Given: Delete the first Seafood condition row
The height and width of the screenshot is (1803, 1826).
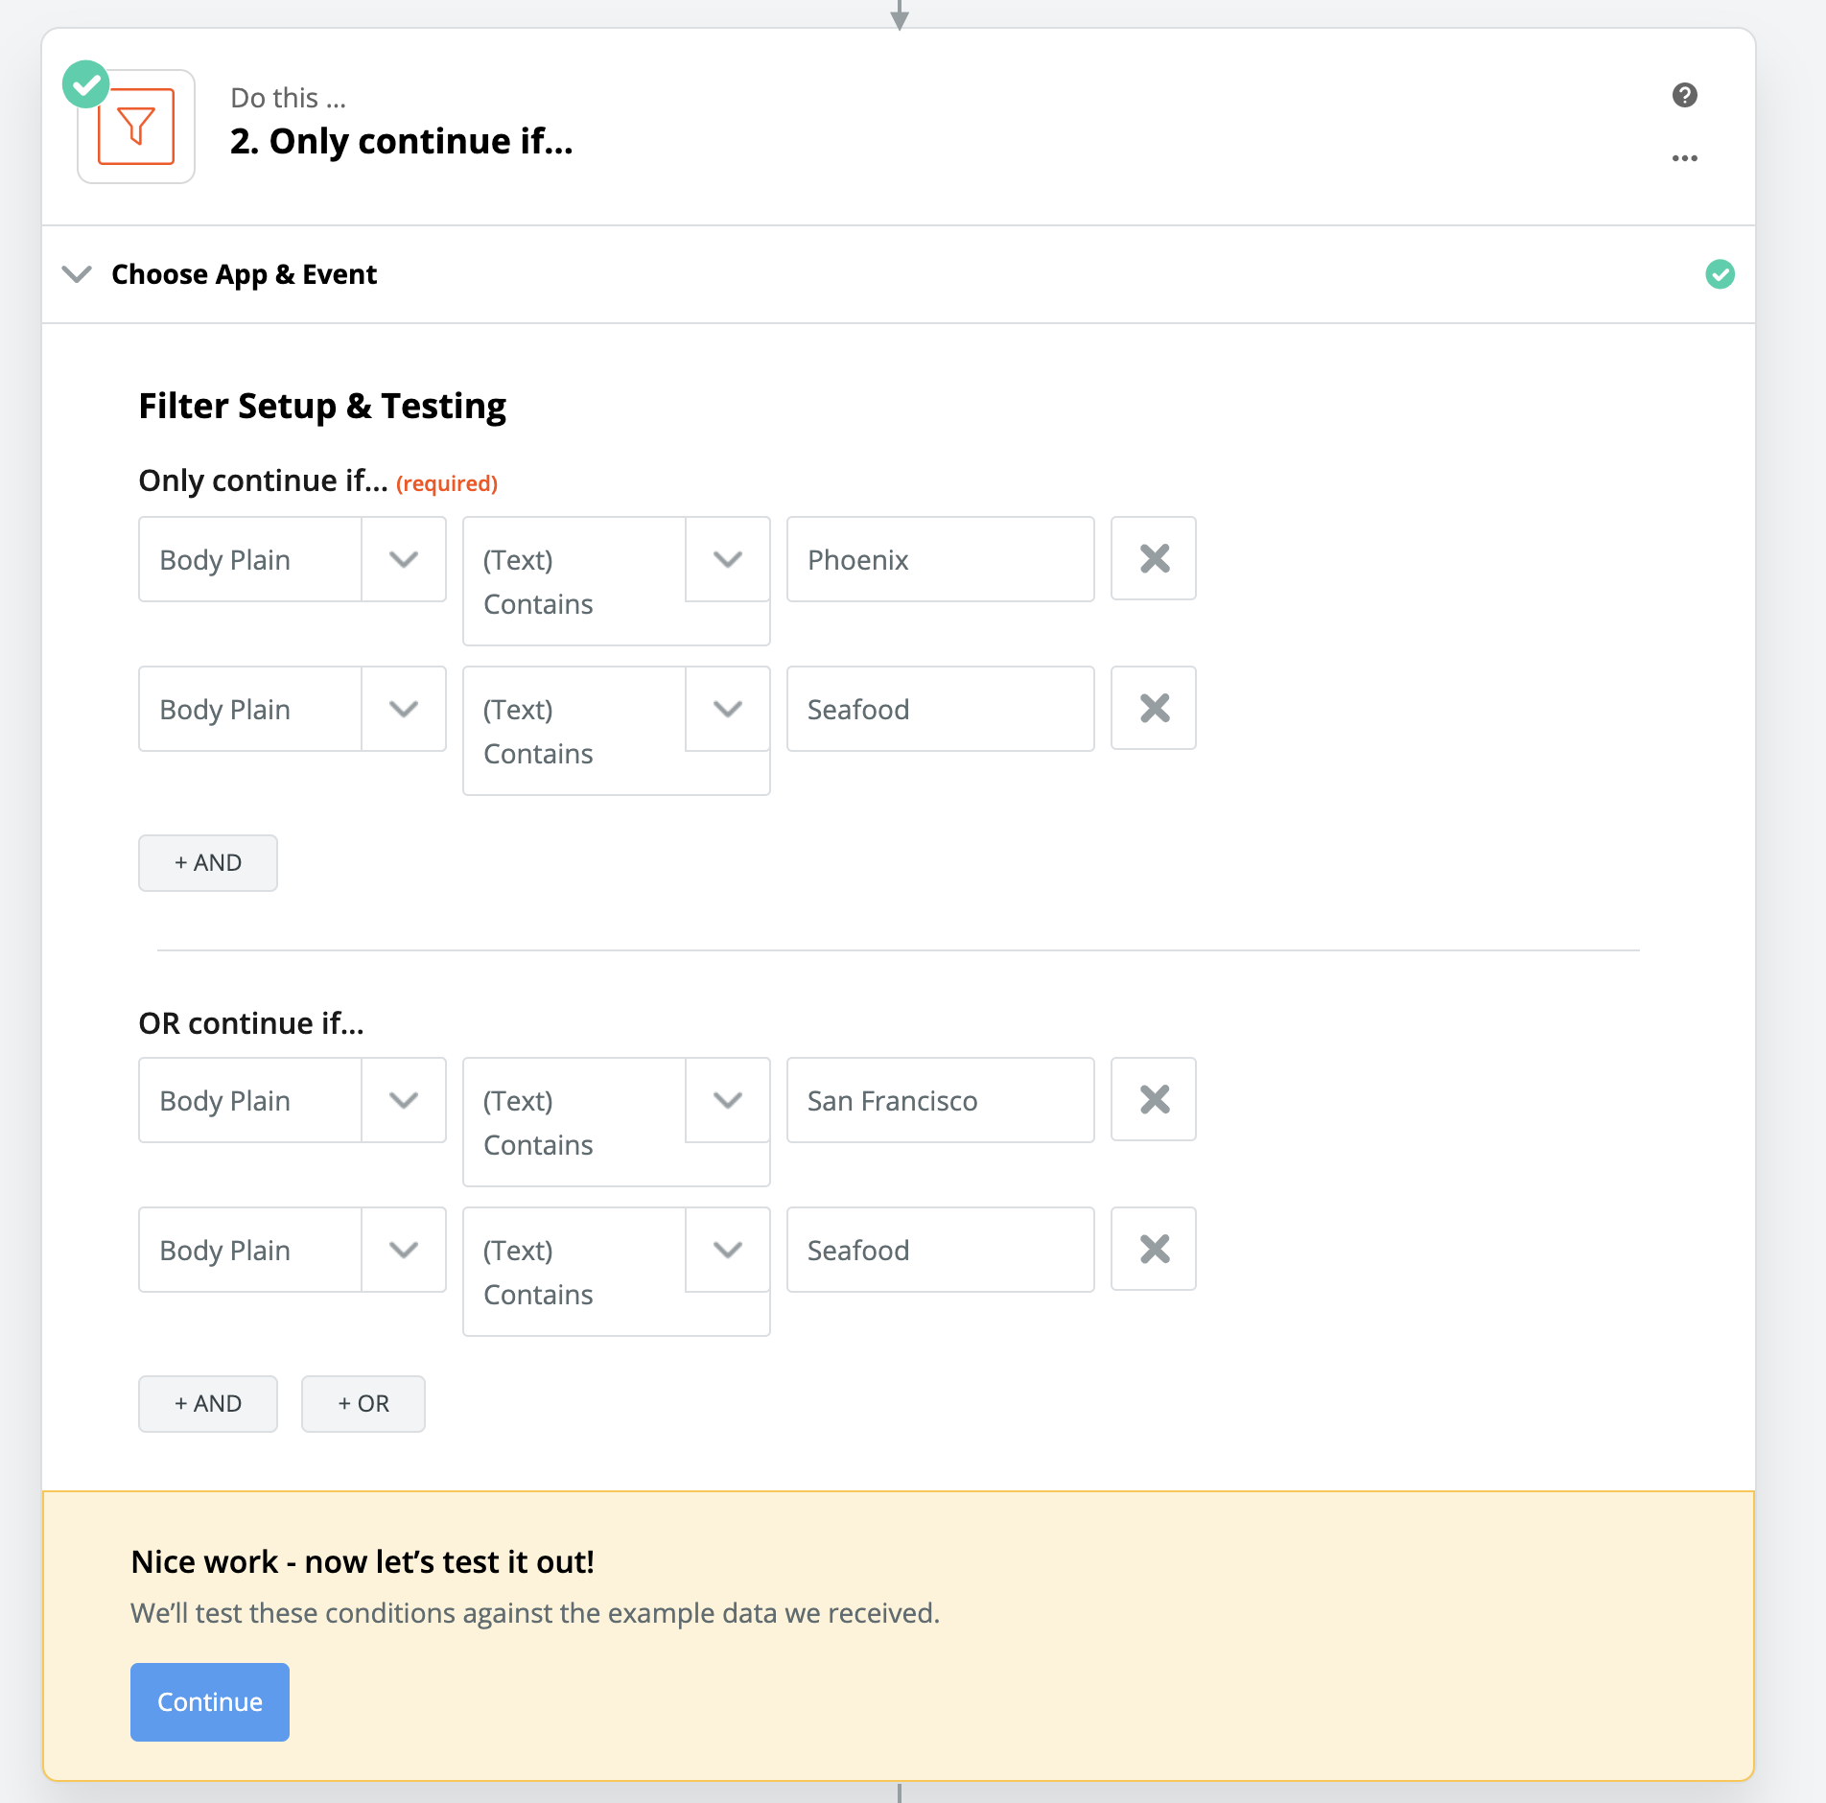Looking at the screenshot, I should coord(1154,709).
